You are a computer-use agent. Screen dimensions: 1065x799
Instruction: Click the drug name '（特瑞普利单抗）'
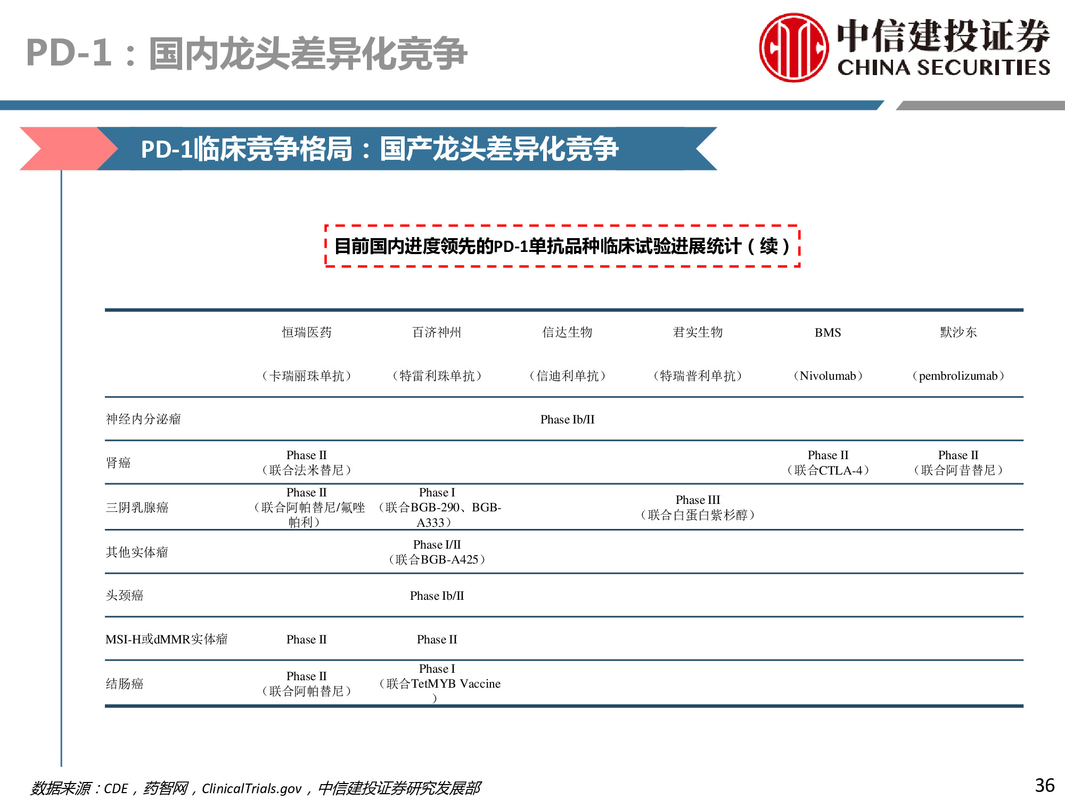[698, 376]
